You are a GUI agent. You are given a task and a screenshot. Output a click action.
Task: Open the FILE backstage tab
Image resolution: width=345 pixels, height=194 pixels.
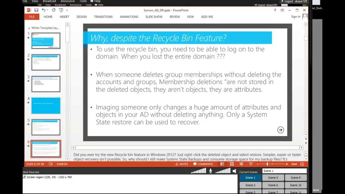(32, 17)
